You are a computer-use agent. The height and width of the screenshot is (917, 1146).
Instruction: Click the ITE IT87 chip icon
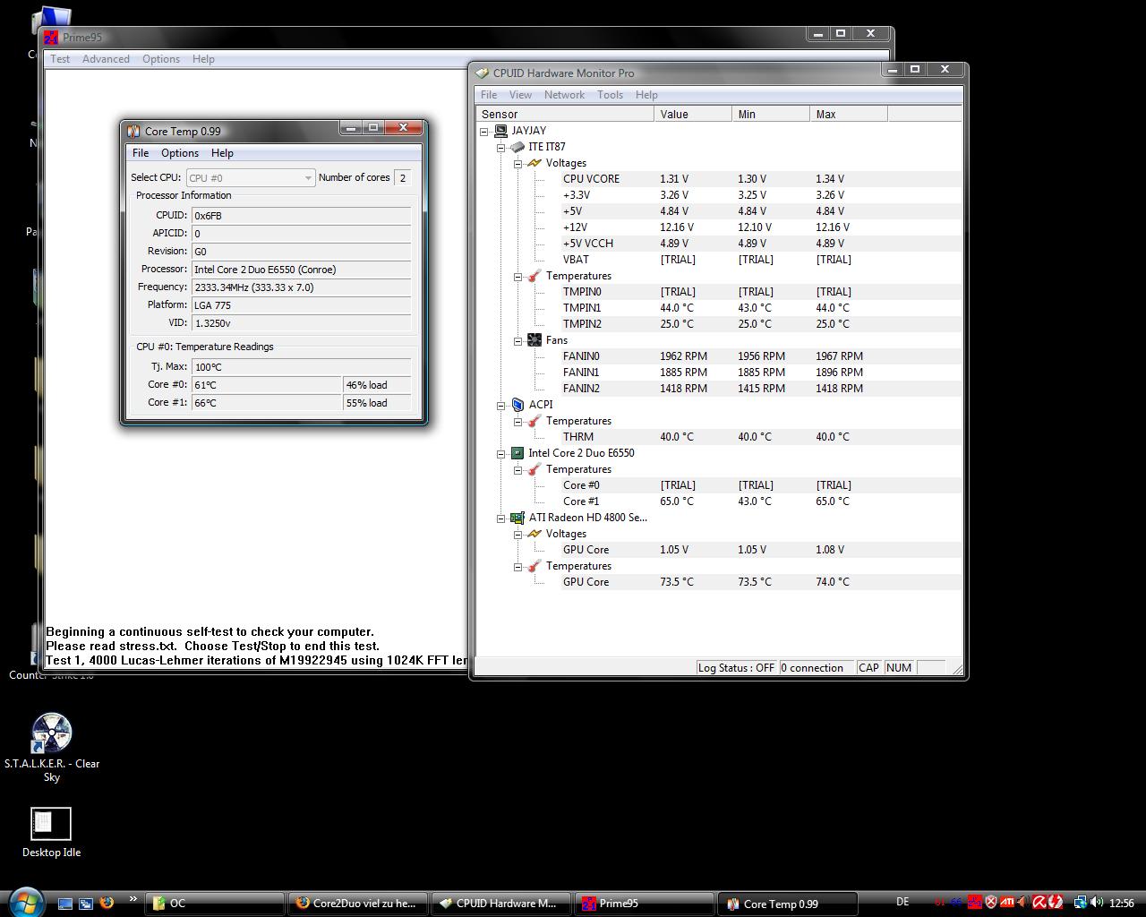coord(517,147)
